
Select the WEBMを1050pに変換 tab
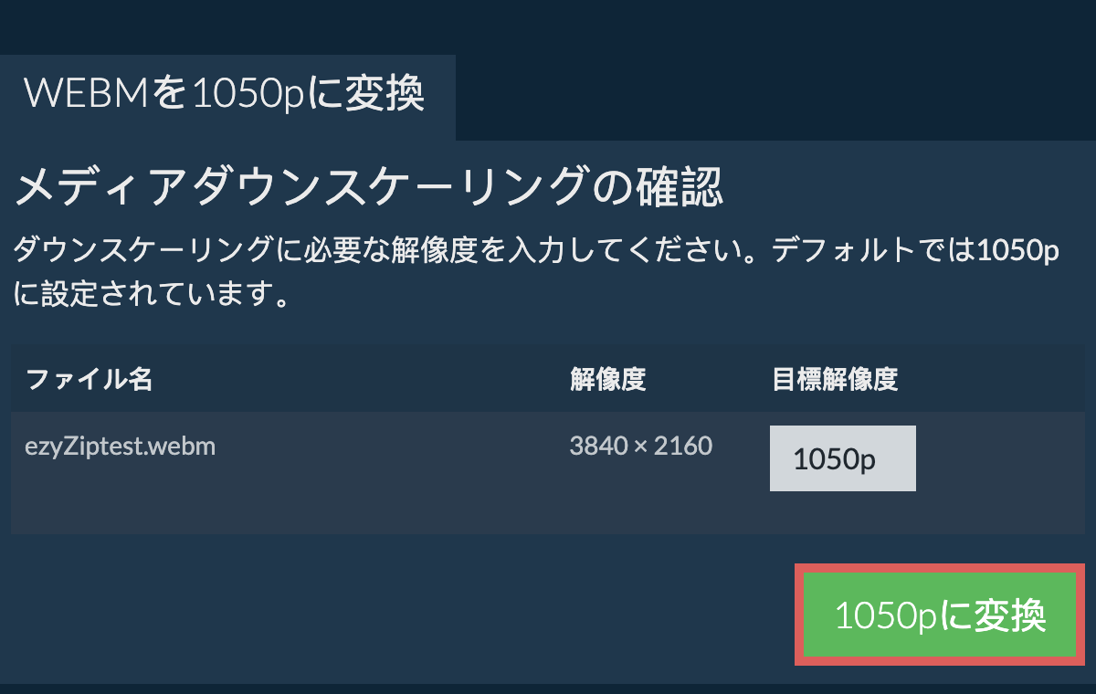227,95
